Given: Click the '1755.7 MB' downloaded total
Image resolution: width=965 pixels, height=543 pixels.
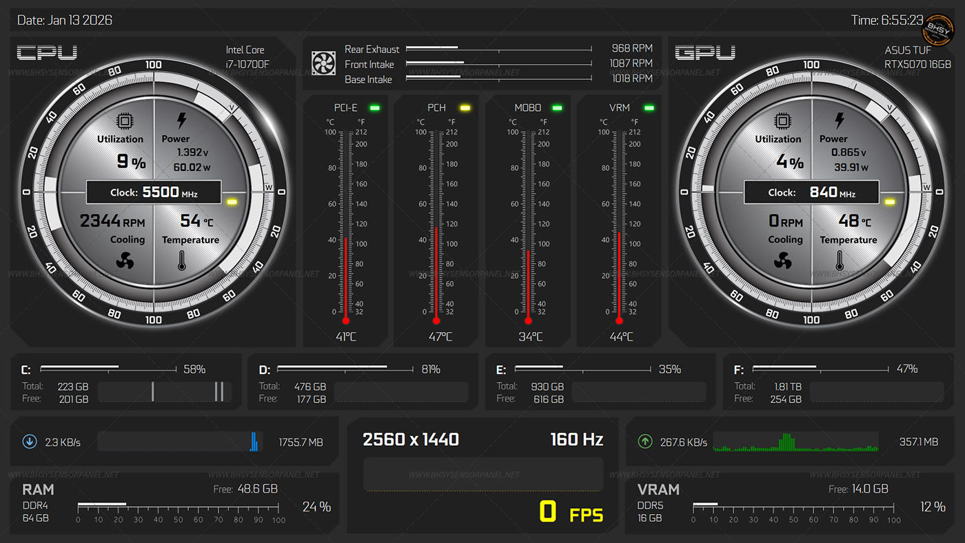Looking at the screenshot, I should [301, 442].
